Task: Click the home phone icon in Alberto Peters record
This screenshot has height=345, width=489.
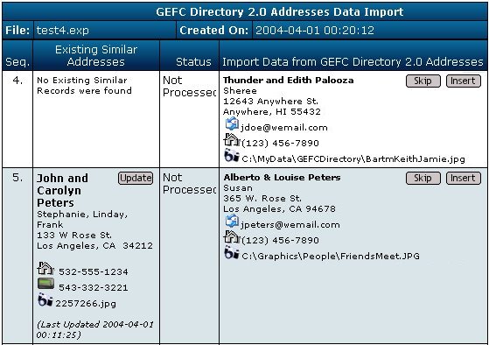Action: [x=232, y=236]
